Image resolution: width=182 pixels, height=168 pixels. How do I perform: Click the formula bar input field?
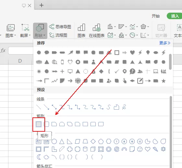21,51
